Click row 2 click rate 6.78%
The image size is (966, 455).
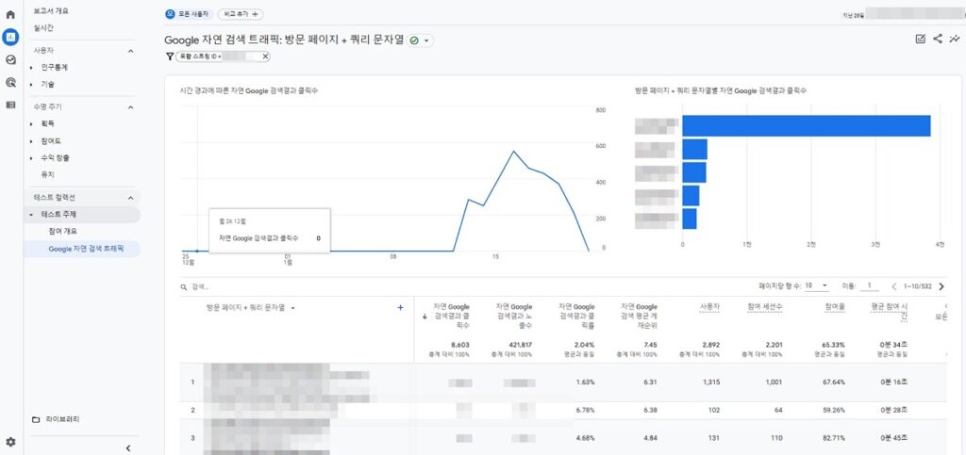tap(585, 410)
